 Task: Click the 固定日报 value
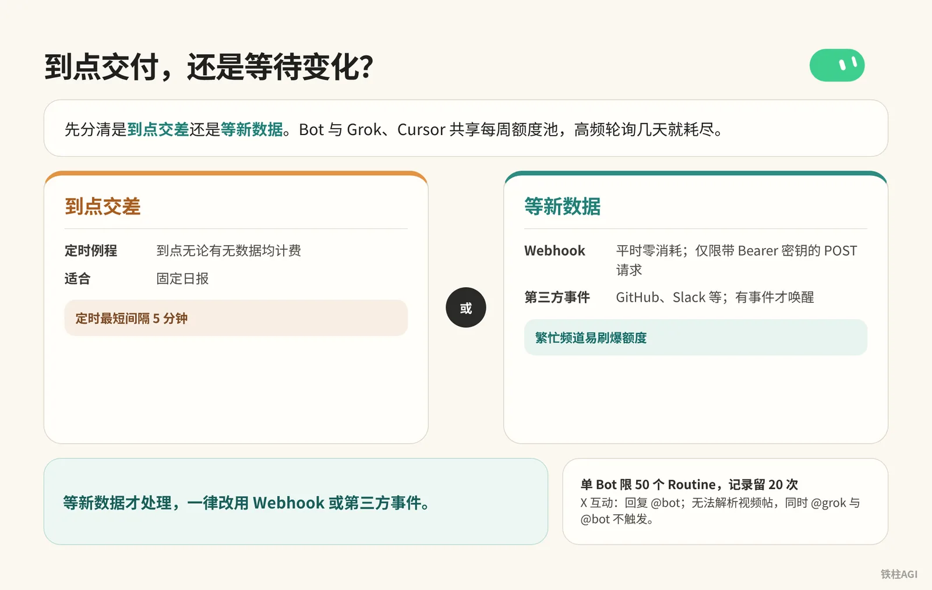(x=182, y=278)
